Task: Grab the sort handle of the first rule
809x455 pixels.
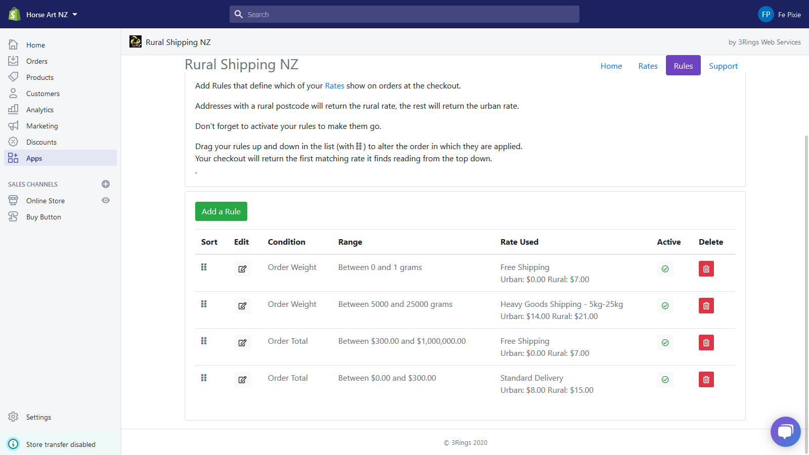Action: 204,267
